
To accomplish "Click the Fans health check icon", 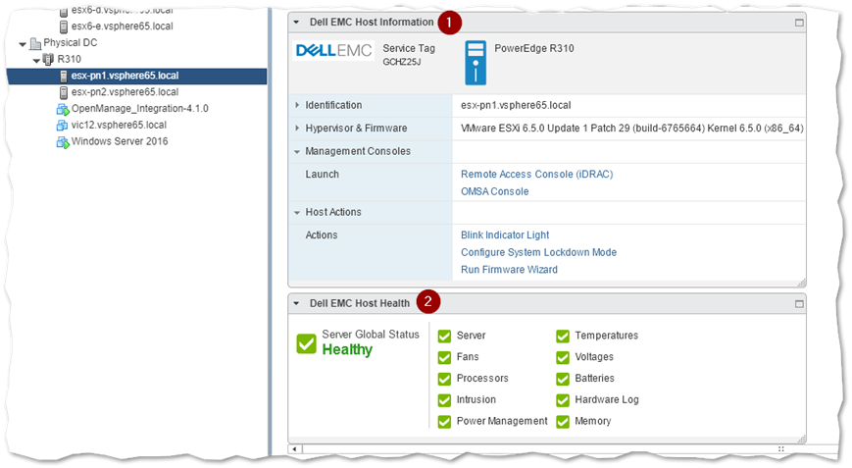I will 444,357.
